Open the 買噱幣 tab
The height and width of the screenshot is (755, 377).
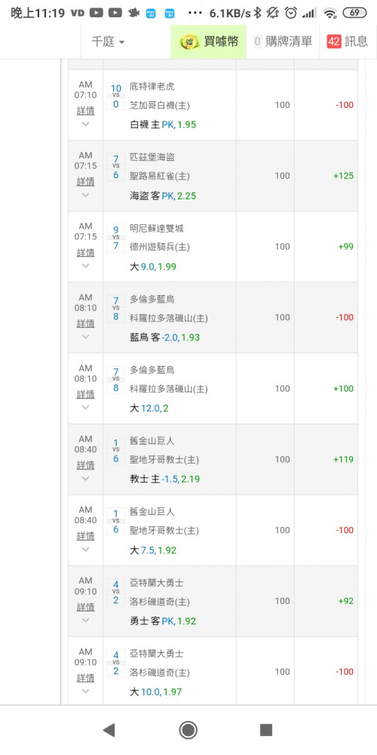click(x=209, y=42)
